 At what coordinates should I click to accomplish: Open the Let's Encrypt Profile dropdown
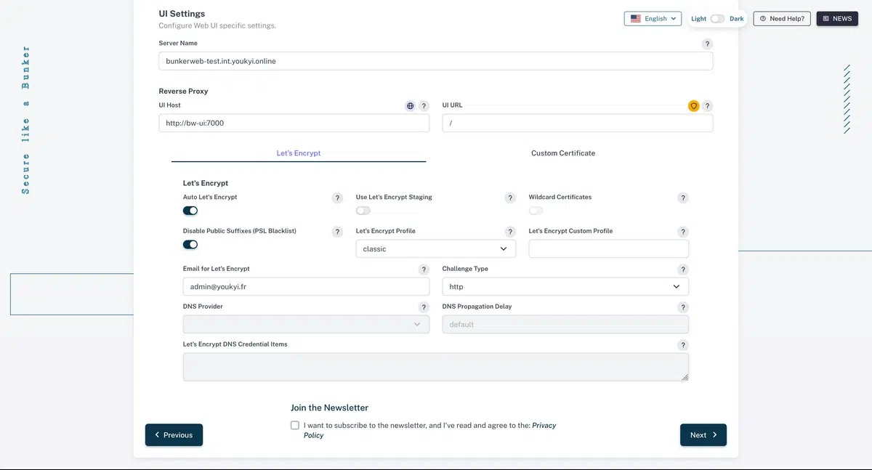435,249
